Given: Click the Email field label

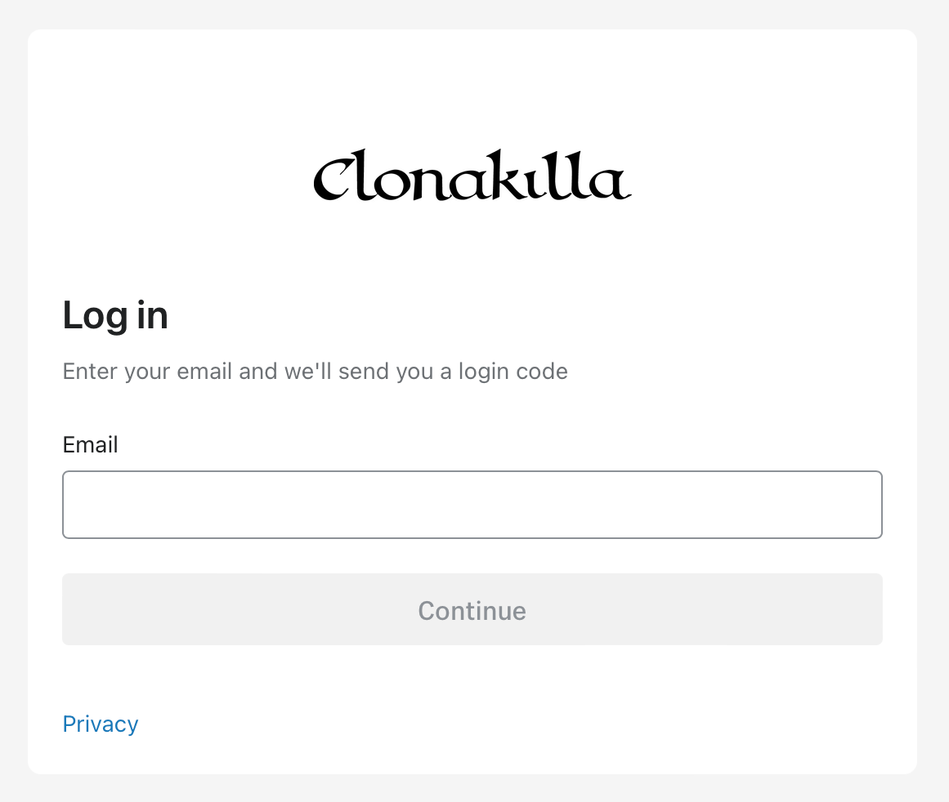Looking at the screenshot, I should (x=90, y=445).
